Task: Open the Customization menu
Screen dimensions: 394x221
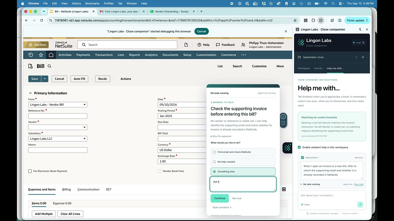Action: pyautogui.click(x=206, y=55)
